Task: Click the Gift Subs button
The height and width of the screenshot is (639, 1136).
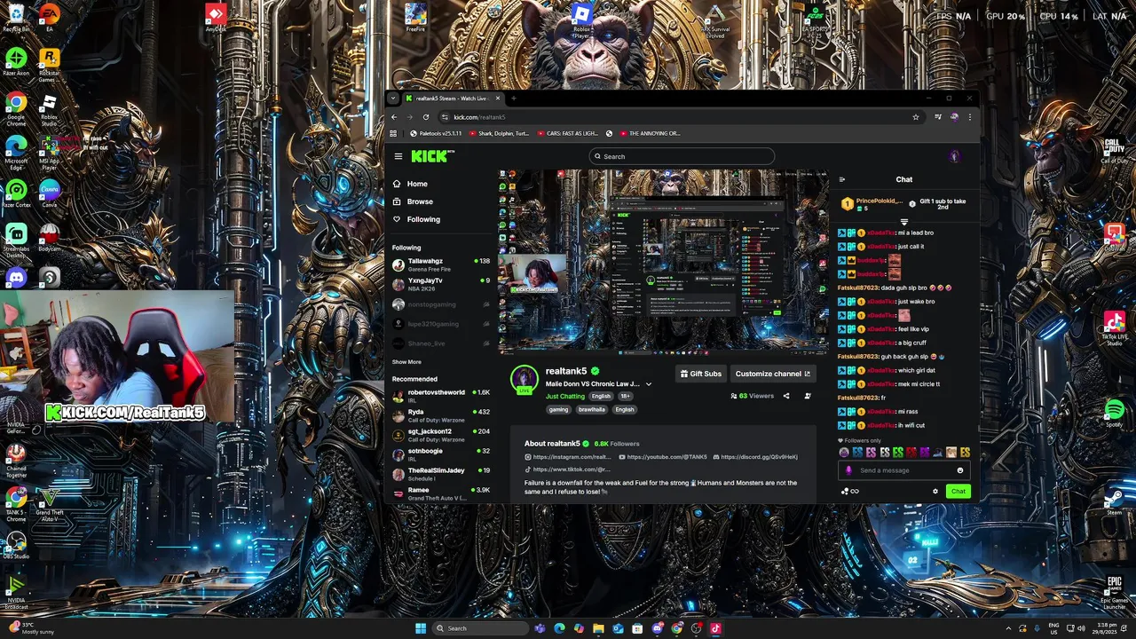Action: [701, 374]
